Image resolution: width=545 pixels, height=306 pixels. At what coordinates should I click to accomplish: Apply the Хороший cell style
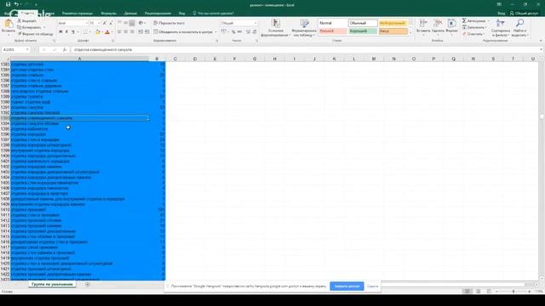[x=363, y=31]
